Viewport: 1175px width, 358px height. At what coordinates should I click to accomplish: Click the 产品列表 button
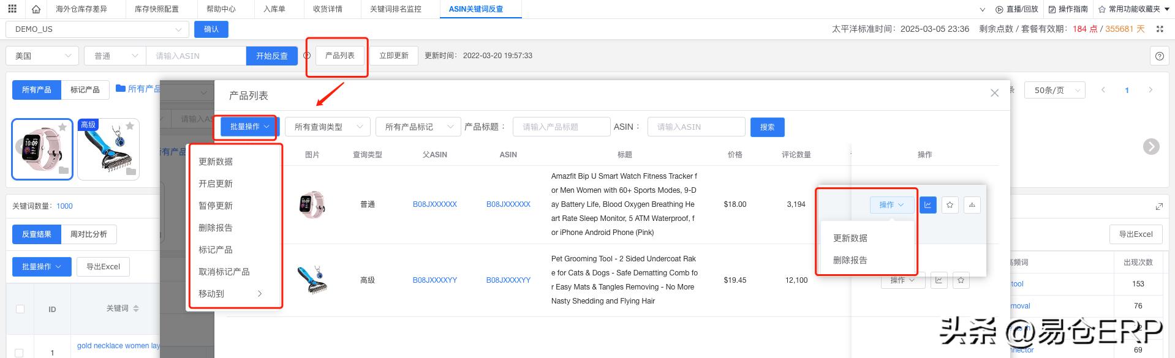tap(340, 56)
